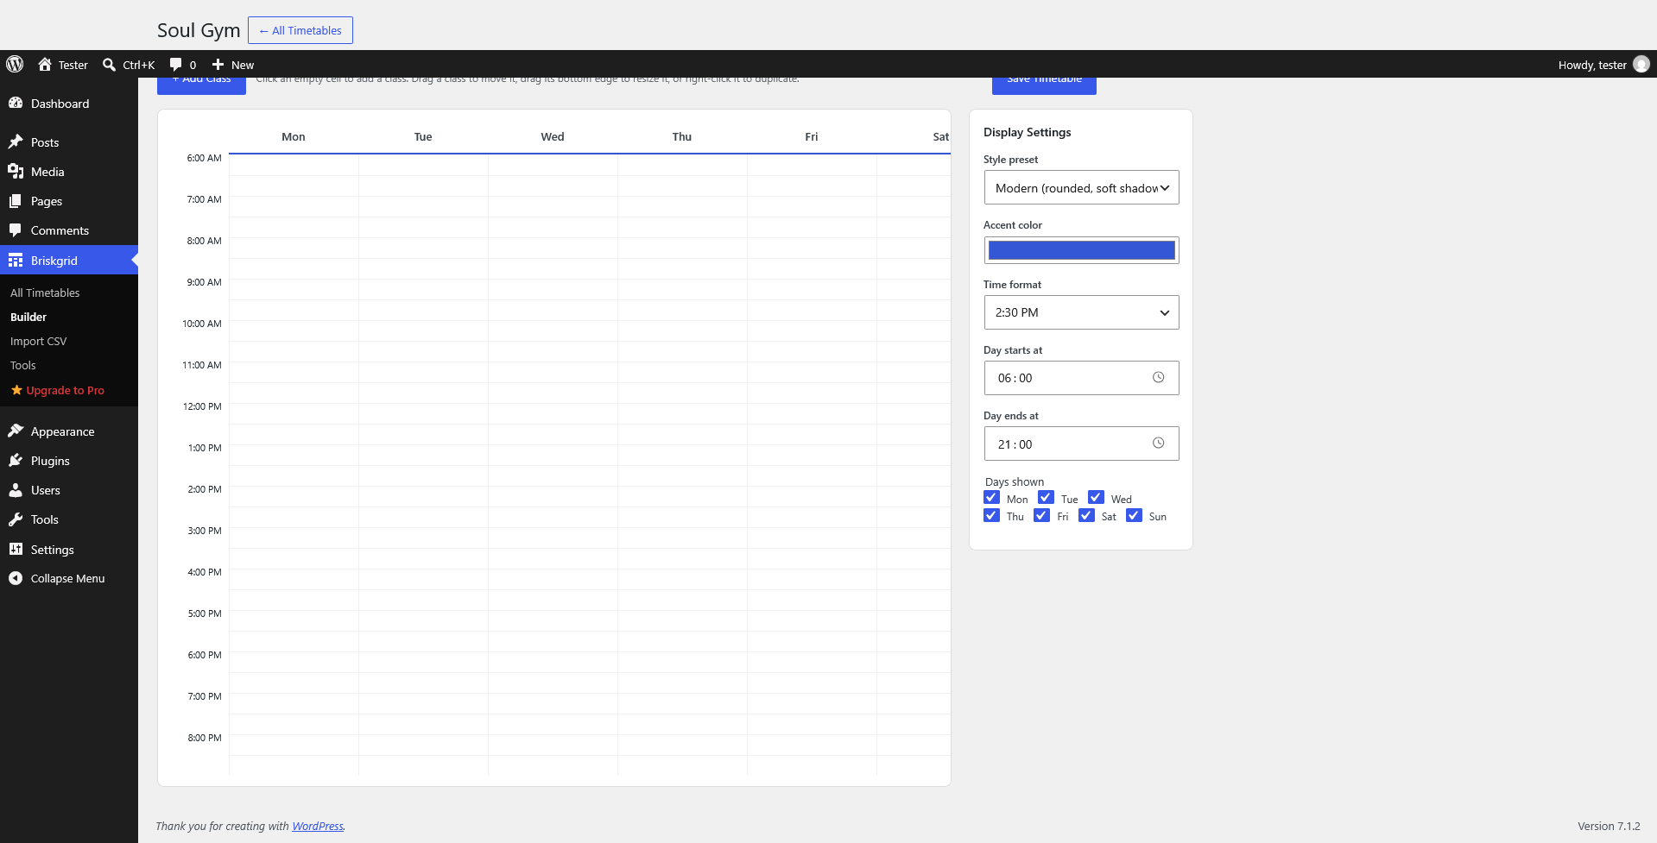Uncheck the Sun day checkbox
This screenshot has width=1657, height=843.
point(1135,515)
